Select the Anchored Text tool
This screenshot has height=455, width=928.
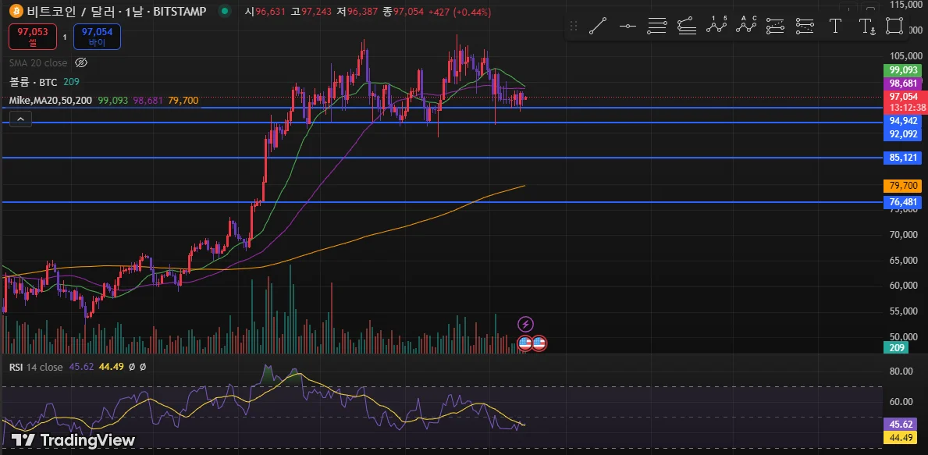click(x=866, y=26)
